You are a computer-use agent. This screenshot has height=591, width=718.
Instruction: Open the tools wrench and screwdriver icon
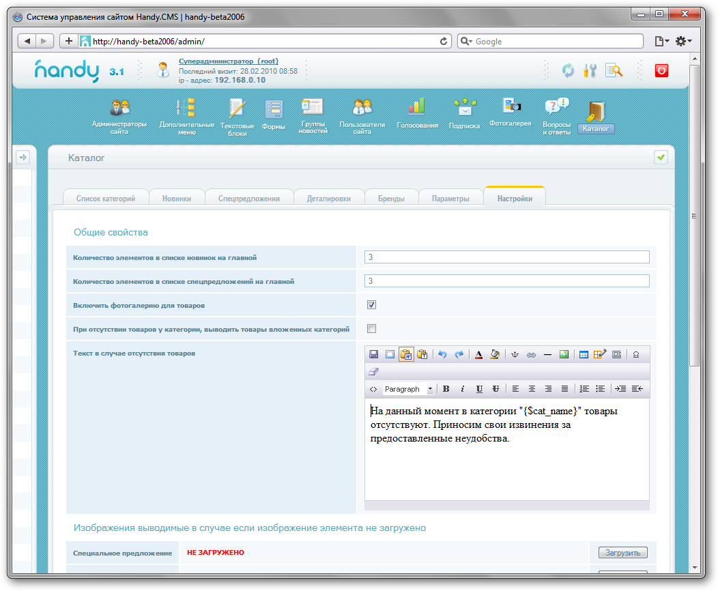point(590,70)
